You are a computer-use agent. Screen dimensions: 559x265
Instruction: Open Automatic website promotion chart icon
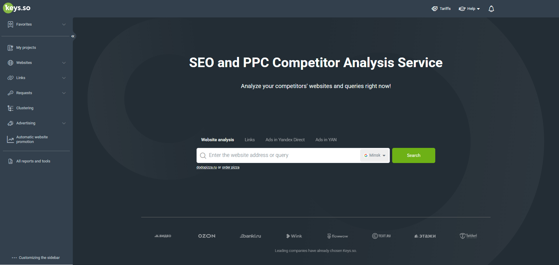(x=10, y=139)
